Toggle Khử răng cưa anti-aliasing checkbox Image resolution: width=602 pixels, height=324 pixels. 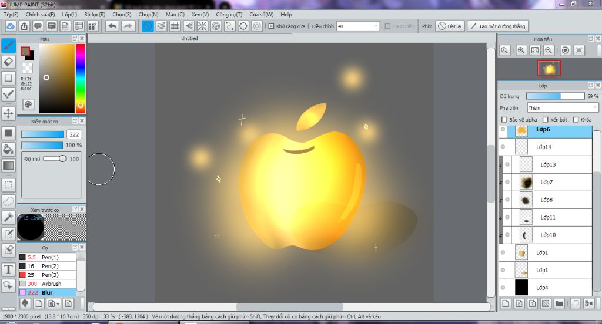click(x=271, y=26)
